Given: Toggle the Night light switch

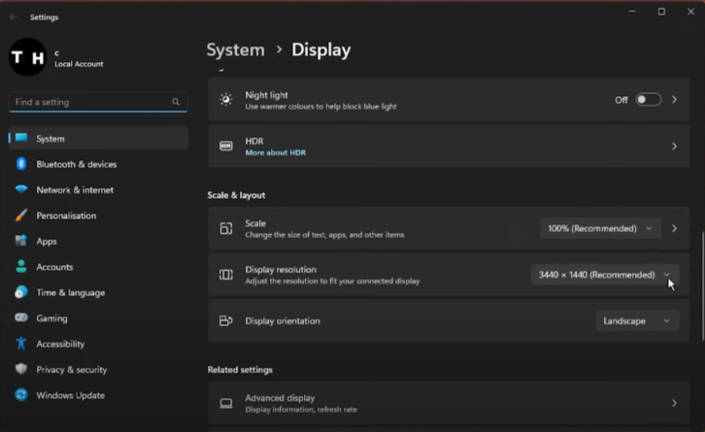Looking at the screenshot, I should 648,100.
